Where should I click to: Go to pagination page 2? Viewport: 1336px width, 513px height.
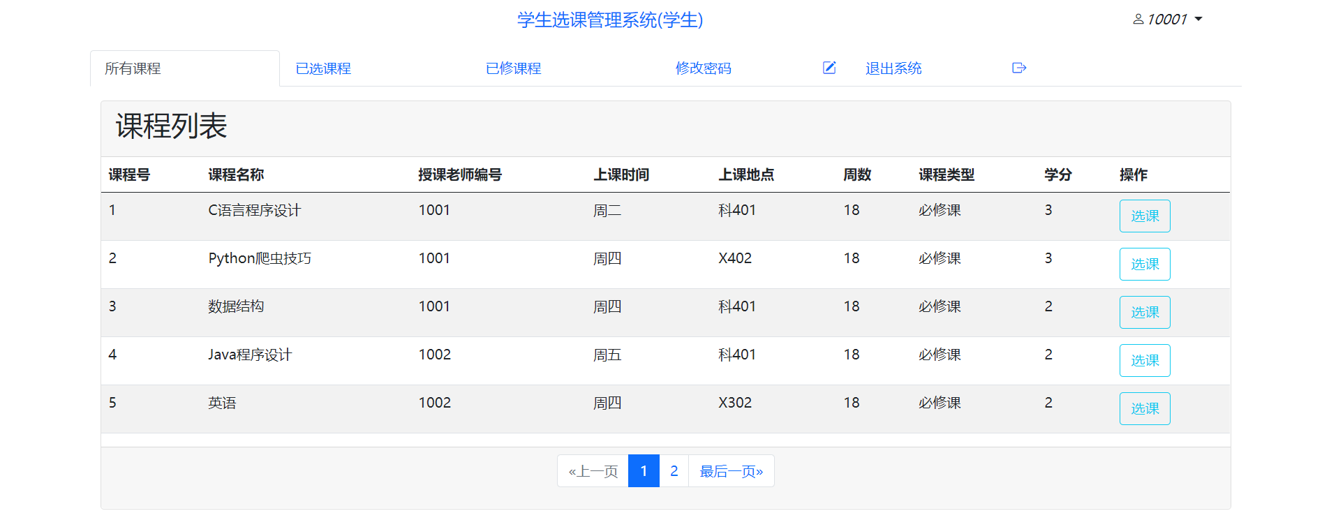674,471
